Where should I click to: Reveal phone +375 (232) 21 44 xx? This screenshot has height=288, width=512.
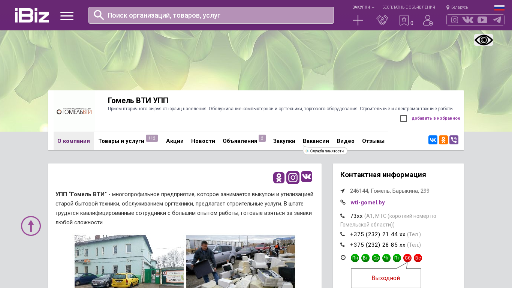coord(378,234)
